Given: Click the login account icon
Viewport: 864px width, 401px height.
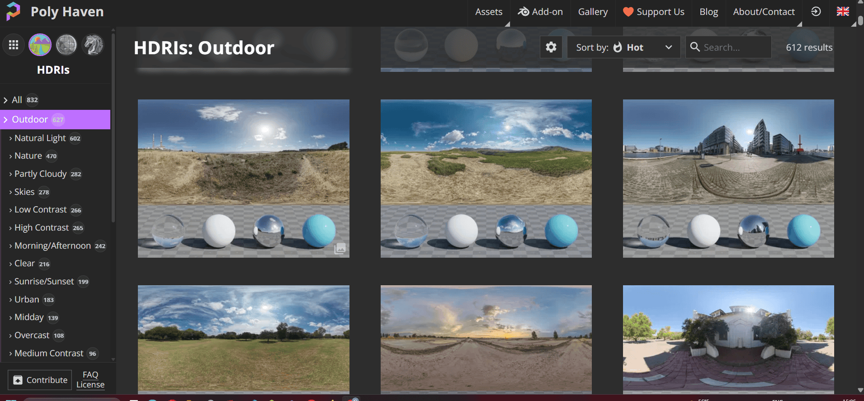Looking at the screenshot, I should tap(816, 12).
